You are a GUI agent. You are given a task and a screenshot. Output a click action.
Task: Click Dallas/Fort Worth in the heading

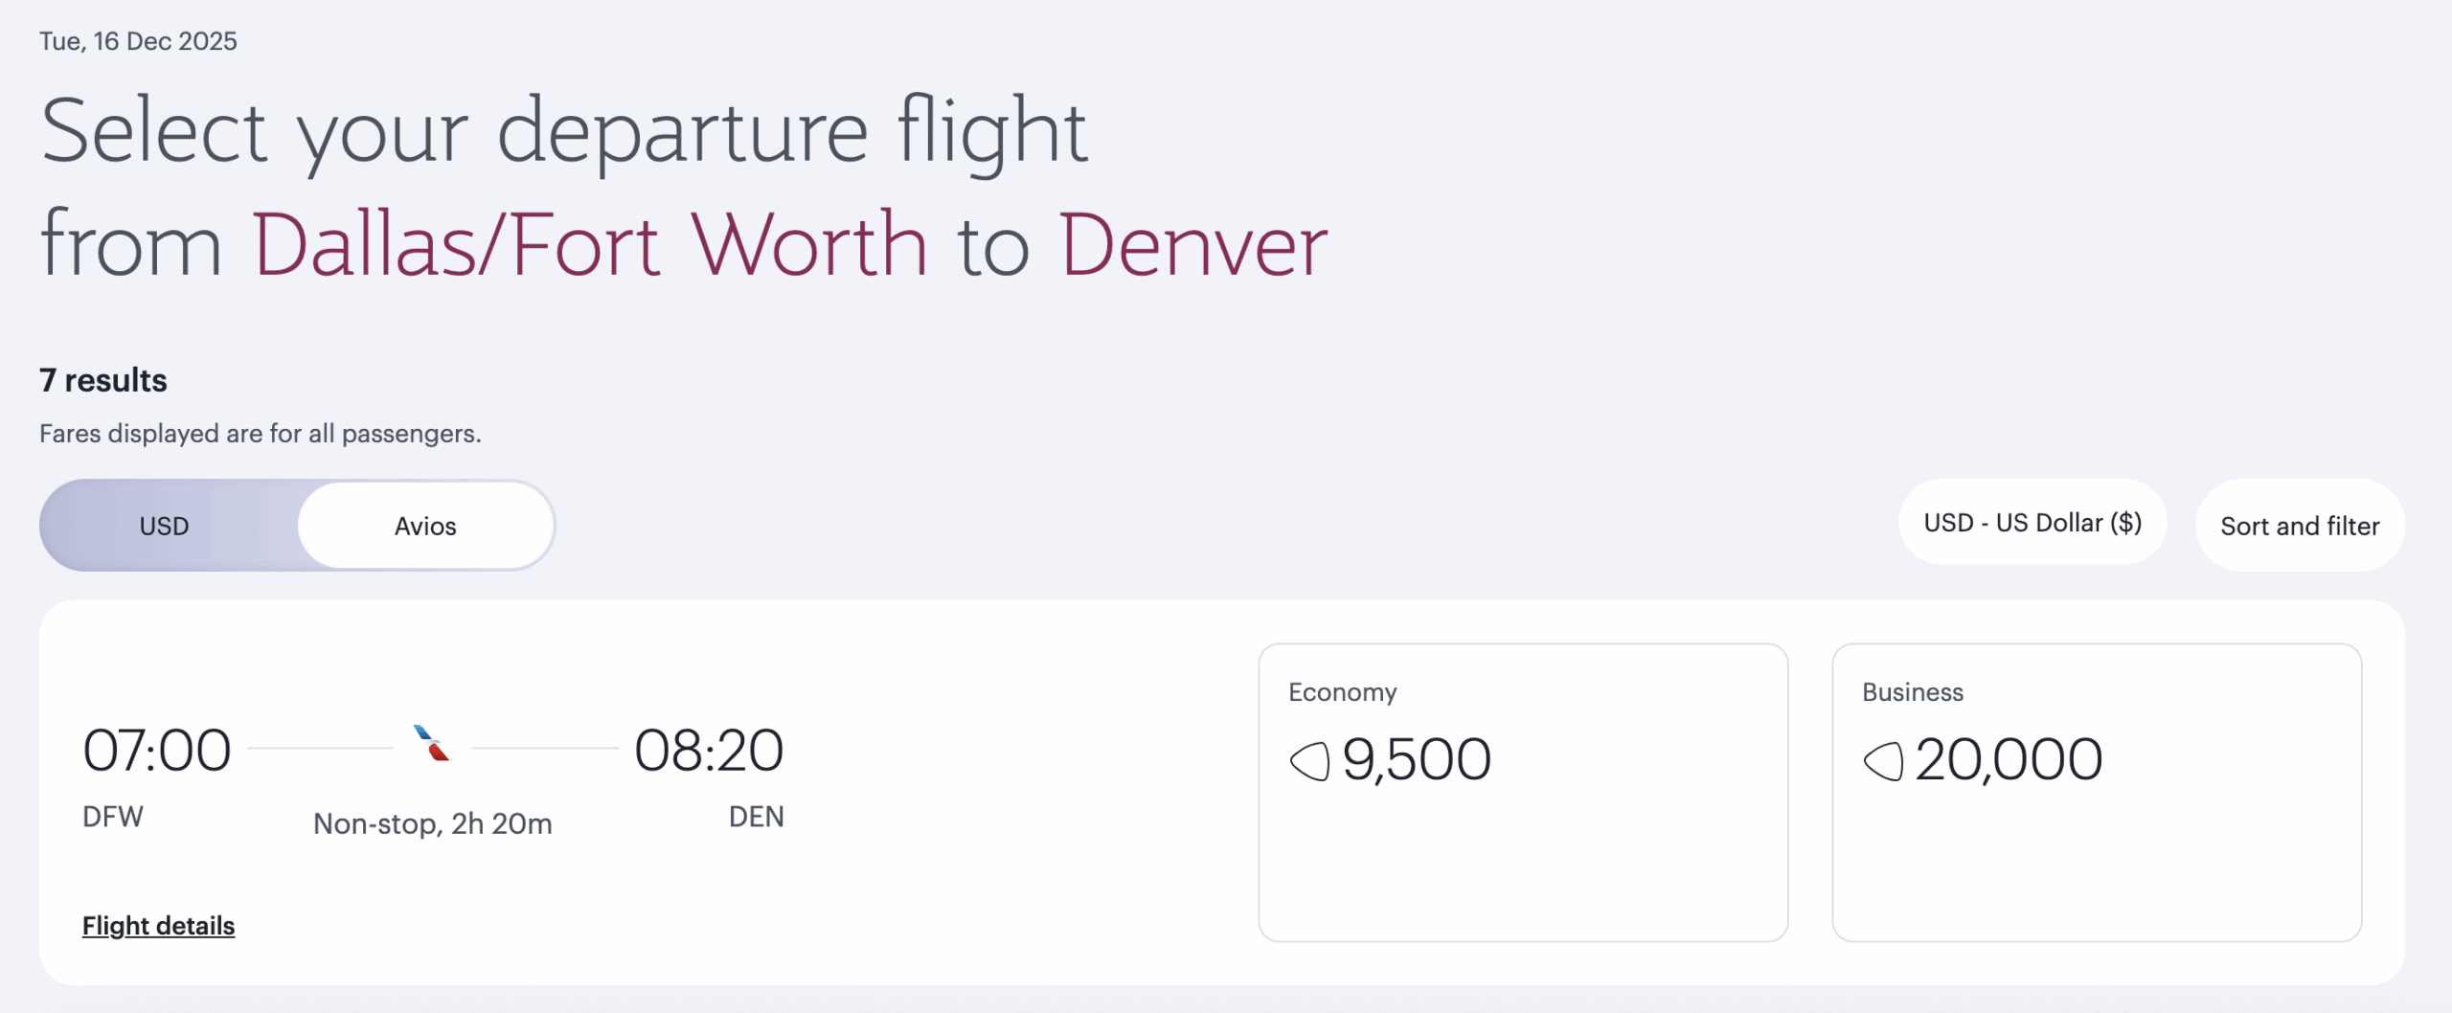pos(589,245)
